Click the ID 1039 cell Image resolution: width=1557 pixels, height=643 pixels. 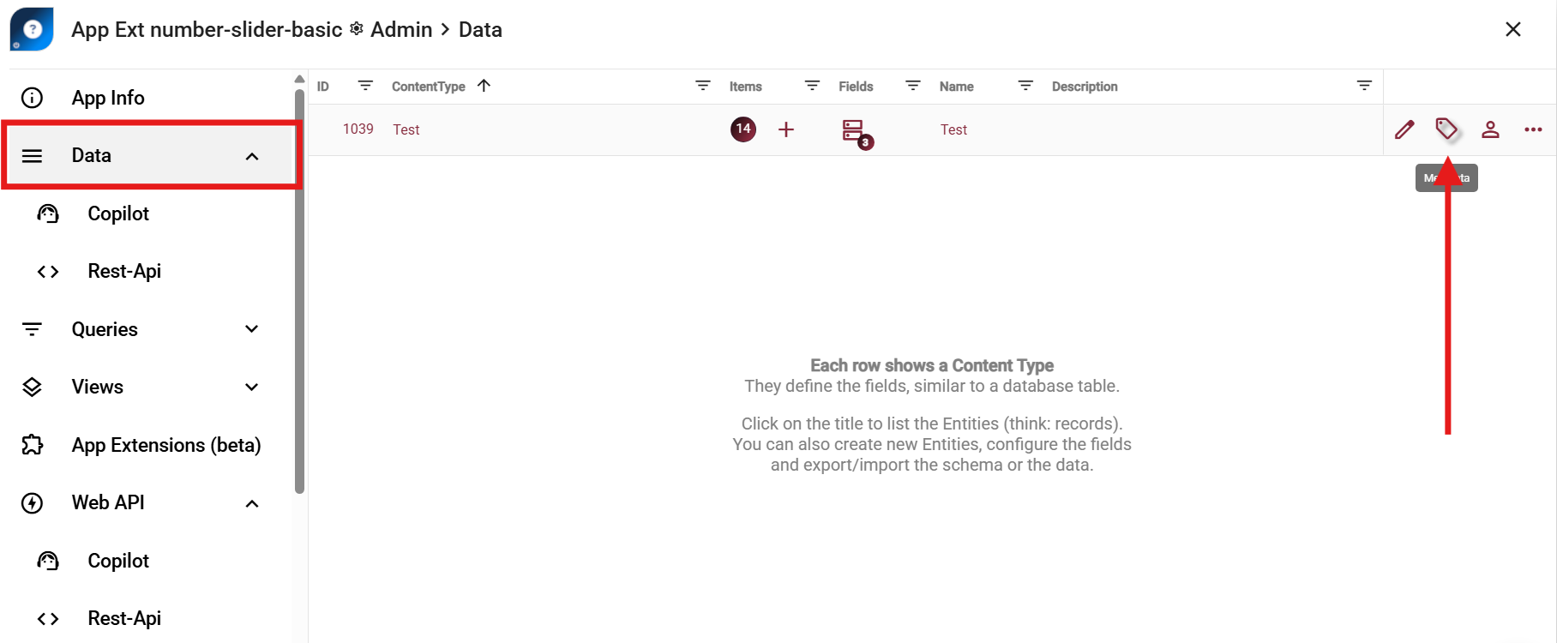(358, 129)
